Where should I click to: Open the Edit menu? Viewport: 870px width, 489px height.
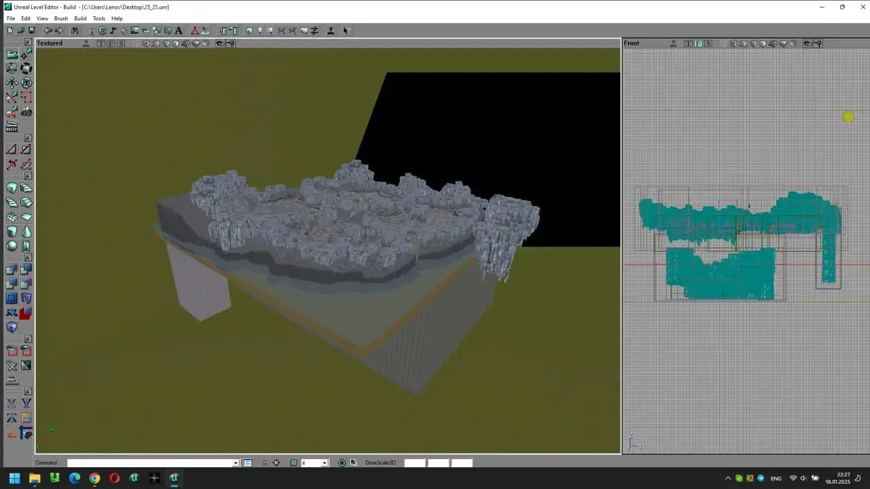[26, 18]
